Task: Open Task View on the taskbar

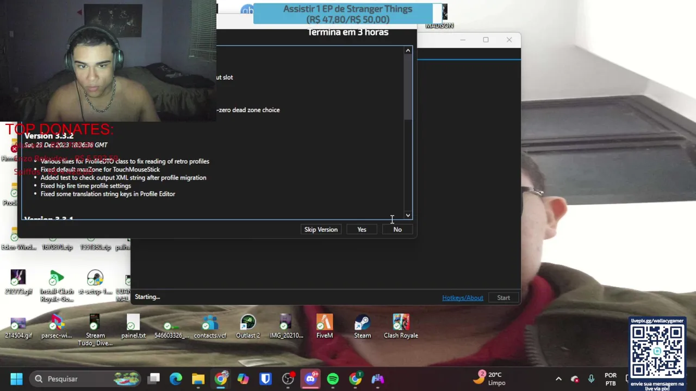Action: coord(154,379)
